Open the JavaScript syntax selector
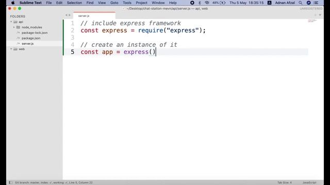The width and height of the screenshot is (330, 185). point(309,183)
